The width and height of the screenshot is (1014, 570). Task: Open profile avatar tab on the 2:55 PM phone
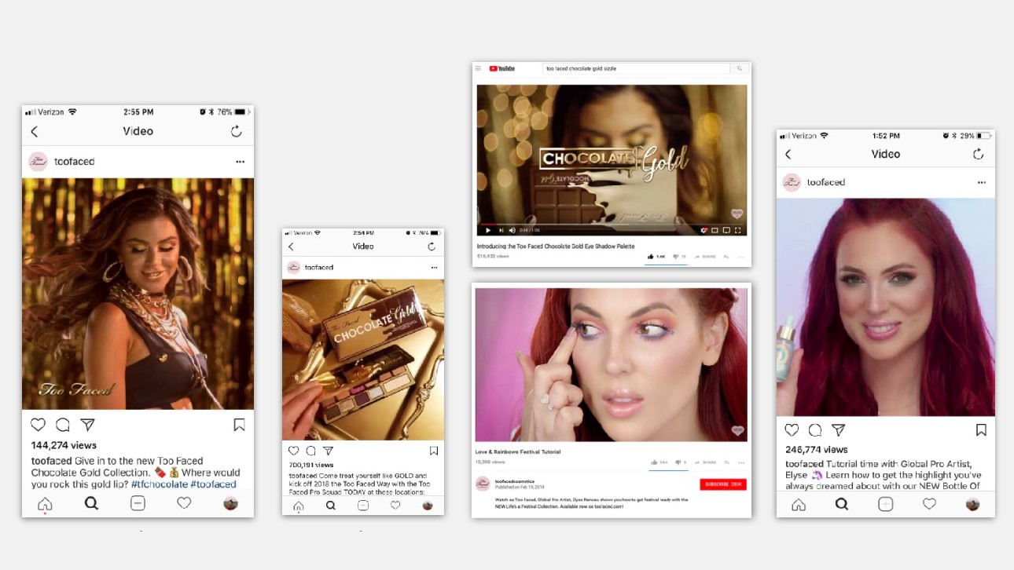tap(230, 503)
